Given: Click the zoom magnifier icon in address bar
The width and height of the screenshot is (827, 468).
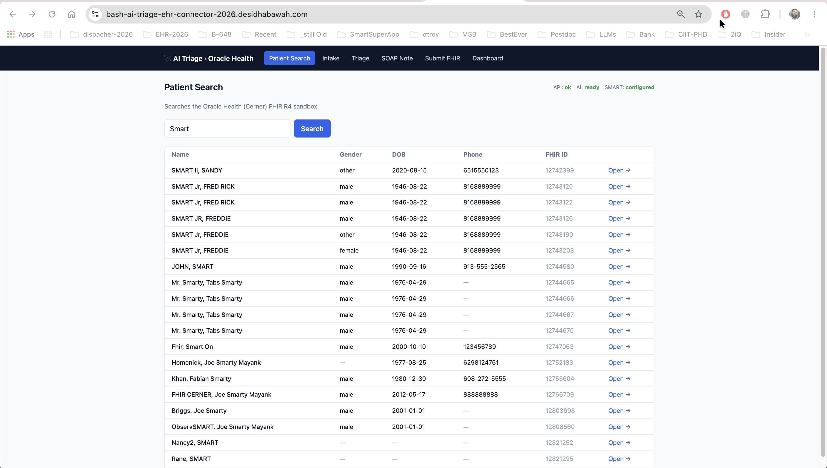Looking at the screenshot, I should 681,14.
